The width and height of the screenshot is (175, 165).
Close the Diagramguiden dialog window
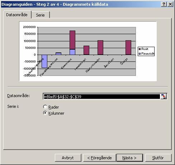170,4
